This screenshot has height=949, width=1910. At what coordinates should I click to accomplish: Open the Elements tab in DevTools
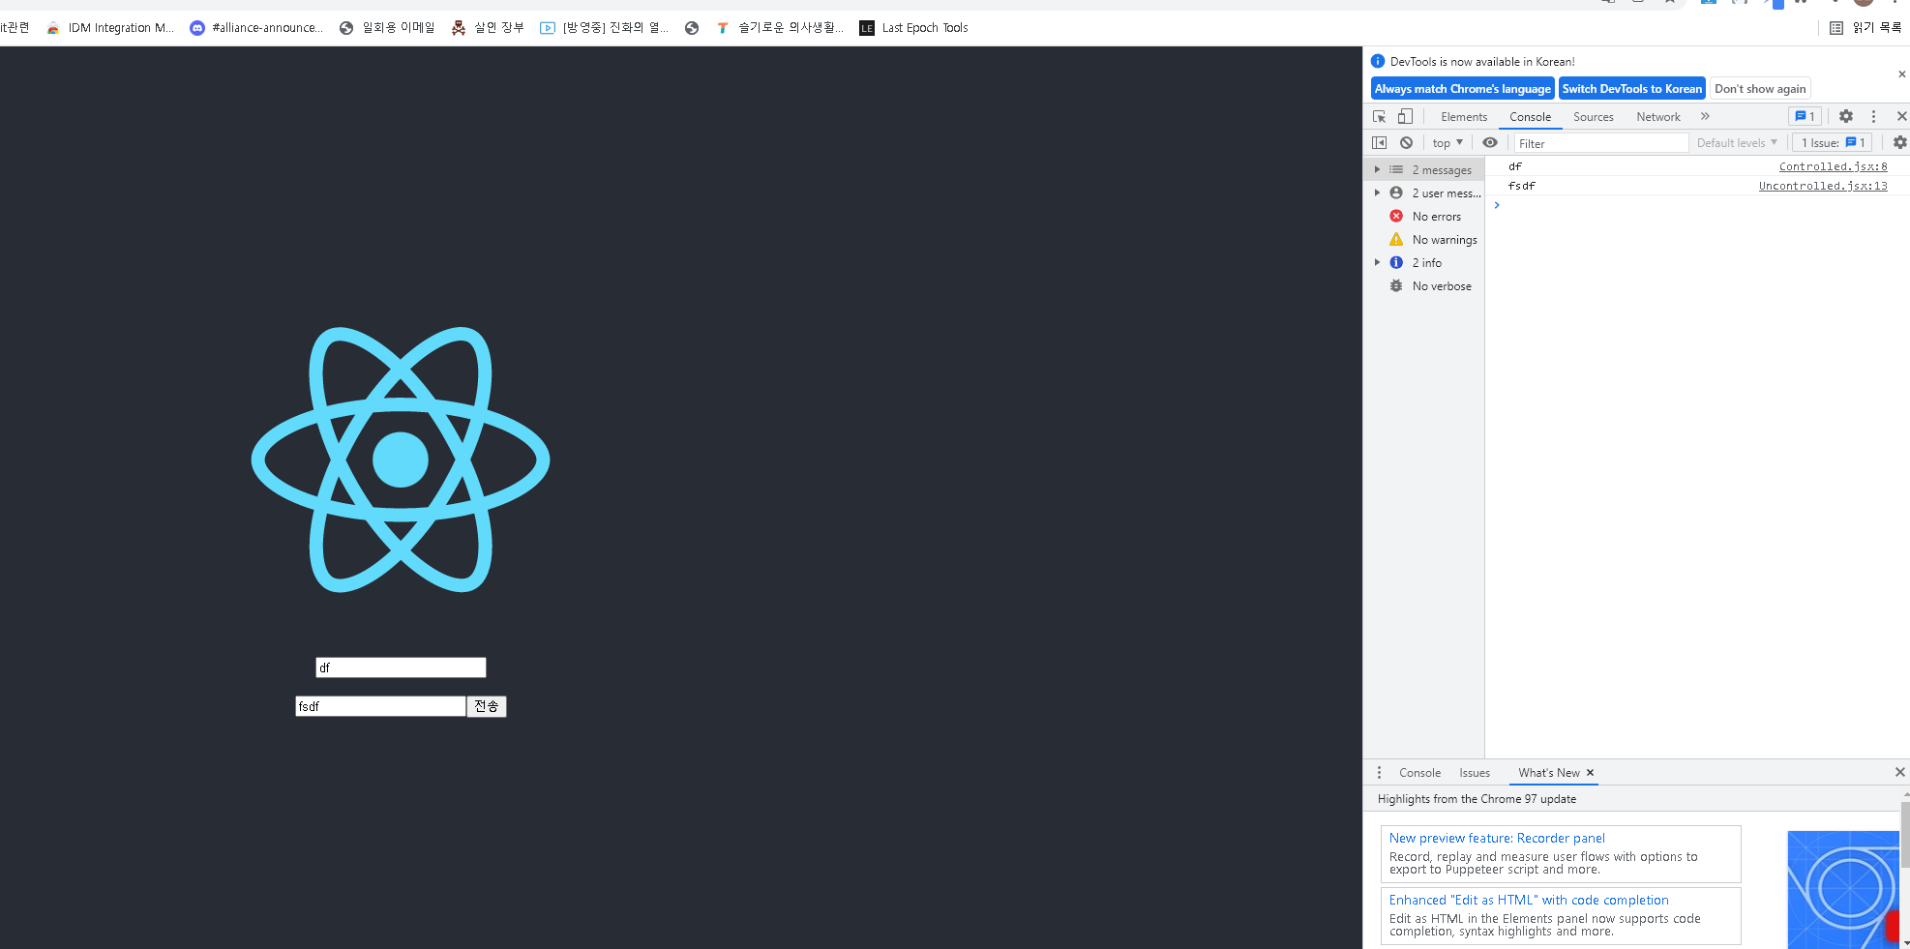(1464, 117)
